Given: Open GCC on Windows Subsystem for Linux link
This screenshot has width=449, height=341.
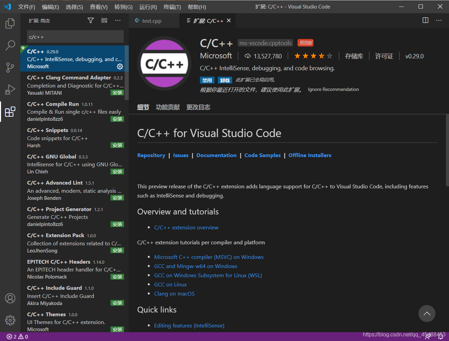Looking at the screenshot, I should [208, 275].
